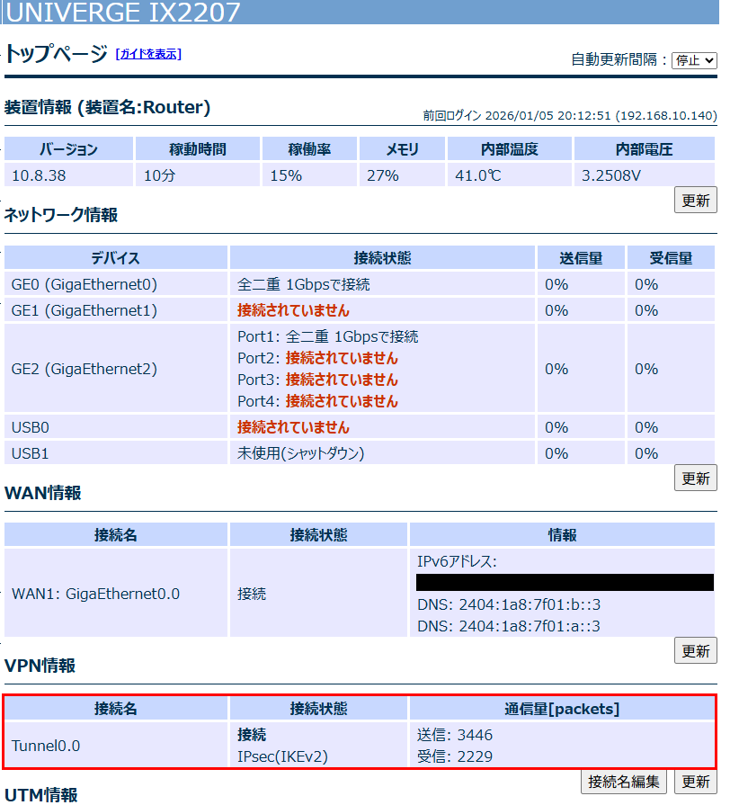Select Port1: 全二重 1Gbpsで接続 line
Image resolution: width=730 pixels, height=805 pixels.
[328, 336]
